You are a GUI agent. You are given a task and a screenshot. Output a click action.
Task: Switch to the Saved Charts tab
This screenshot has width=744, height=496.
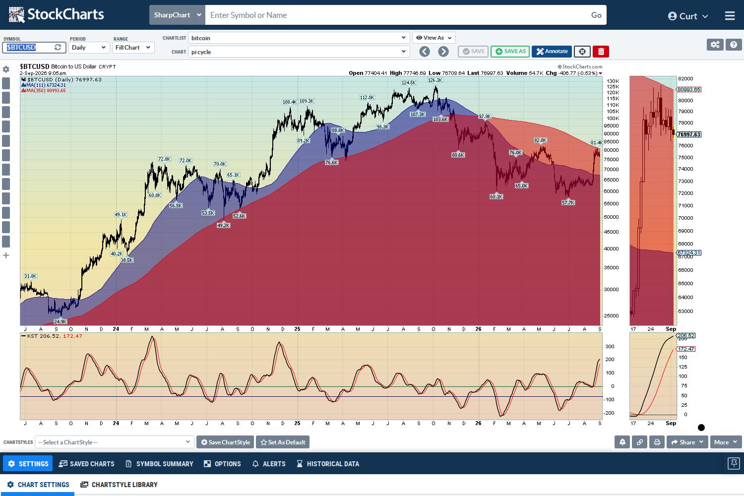87,464
